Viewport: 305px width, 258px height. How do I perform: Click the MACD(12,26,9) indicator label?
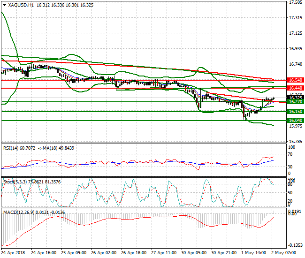pos(16,212)
